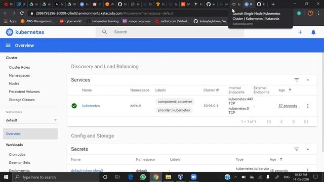Open the action center notifications icon

[x=315, y=177]
